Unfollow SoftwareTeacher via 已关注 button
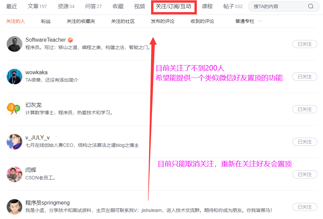Image resolution: width=323 pixels, height=219 pixels. [305, 44]
